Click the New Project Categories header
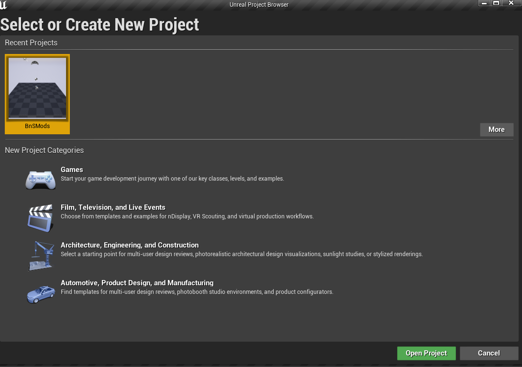The image size is (522, 367). [x=44, y=150]
